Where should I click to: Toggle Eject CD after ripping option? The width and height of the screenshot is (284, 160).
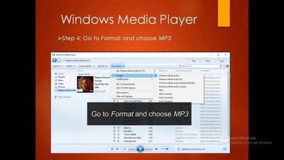click(x=132, y=88)
